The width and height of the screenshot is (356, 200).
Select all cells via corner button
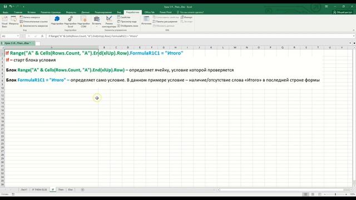(2, 47)
